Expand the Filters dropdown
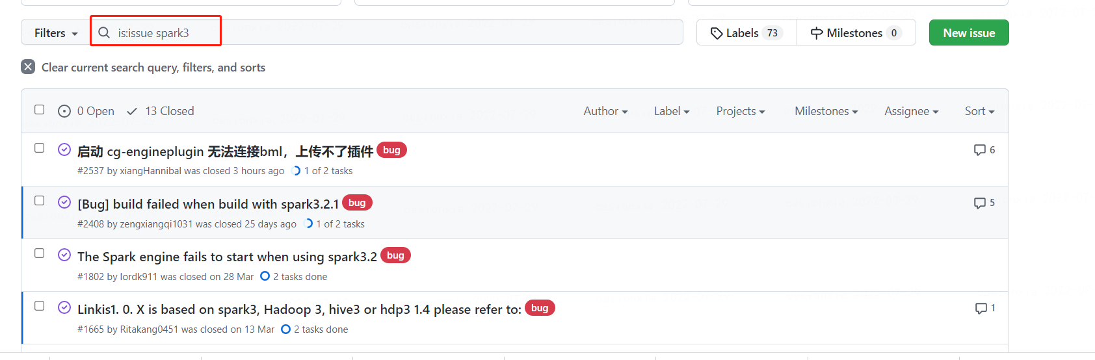1095x360 pixels. click(x=55, y=32)
